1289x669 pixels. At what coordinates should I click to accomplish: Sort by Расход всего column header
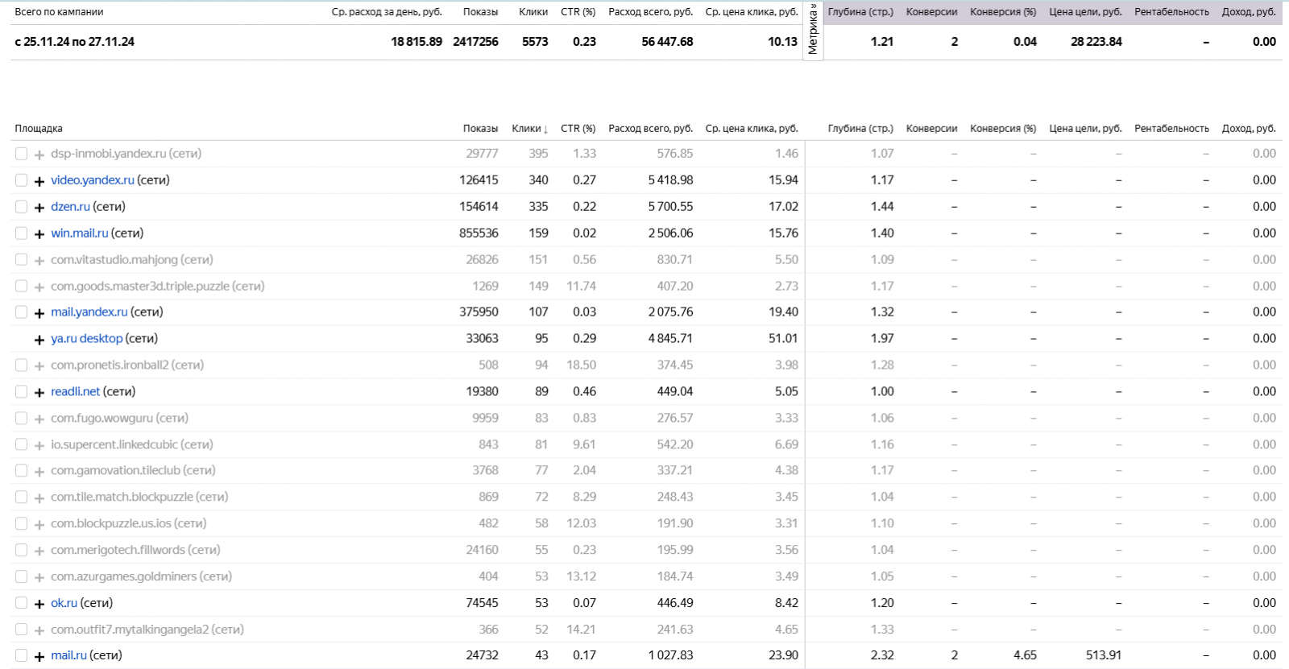(650, 129)
